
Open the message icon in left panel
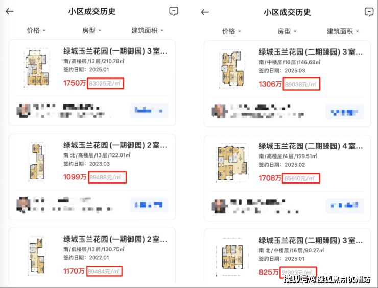coord(174,11)
